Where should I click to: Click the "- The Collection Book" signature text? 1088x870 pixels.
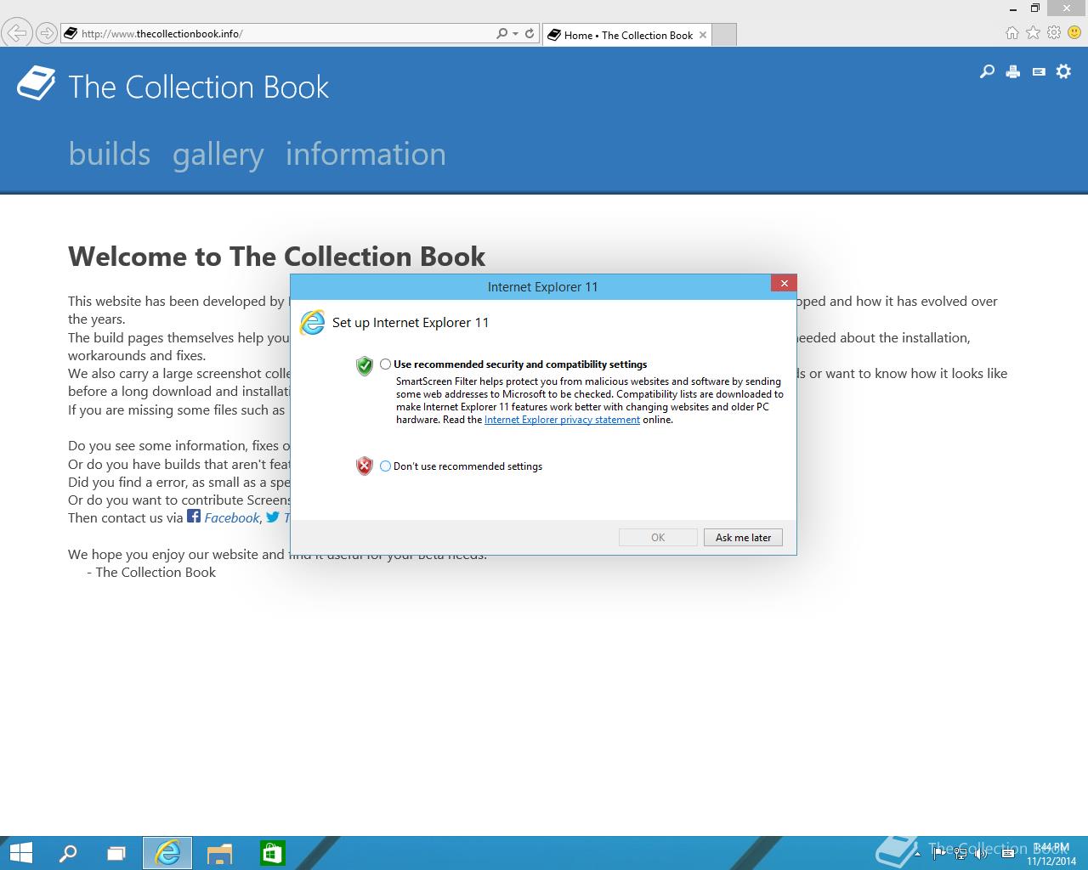tap(151, 572)
